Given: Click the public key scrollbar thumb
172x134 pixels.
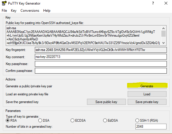Looking at the screenshot, I should [x=163, y=34].
